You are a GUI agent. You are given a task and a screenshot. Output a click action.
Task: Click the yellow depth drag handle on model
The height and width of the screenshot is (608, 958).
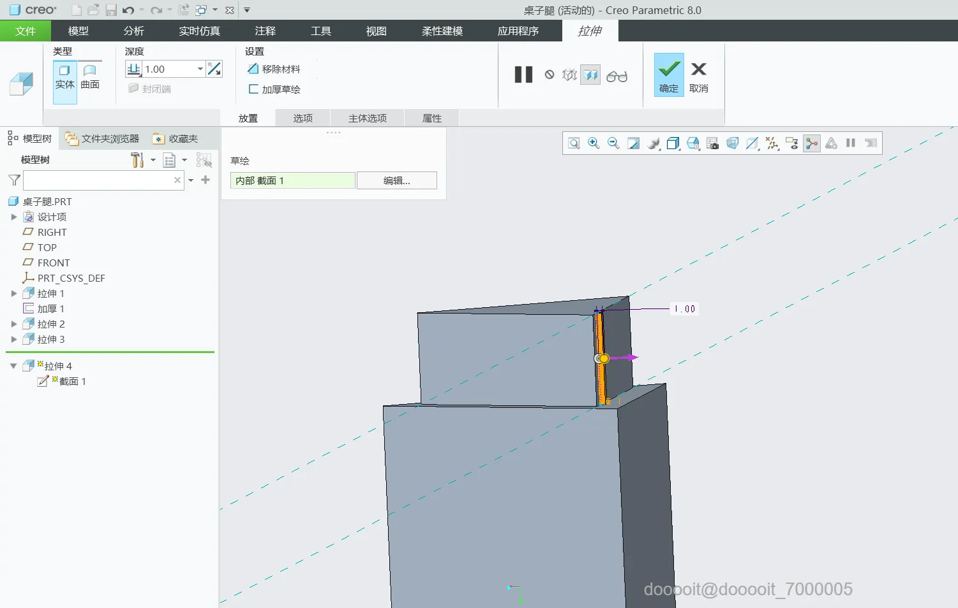pyautogui.click(x=604, y=359)
